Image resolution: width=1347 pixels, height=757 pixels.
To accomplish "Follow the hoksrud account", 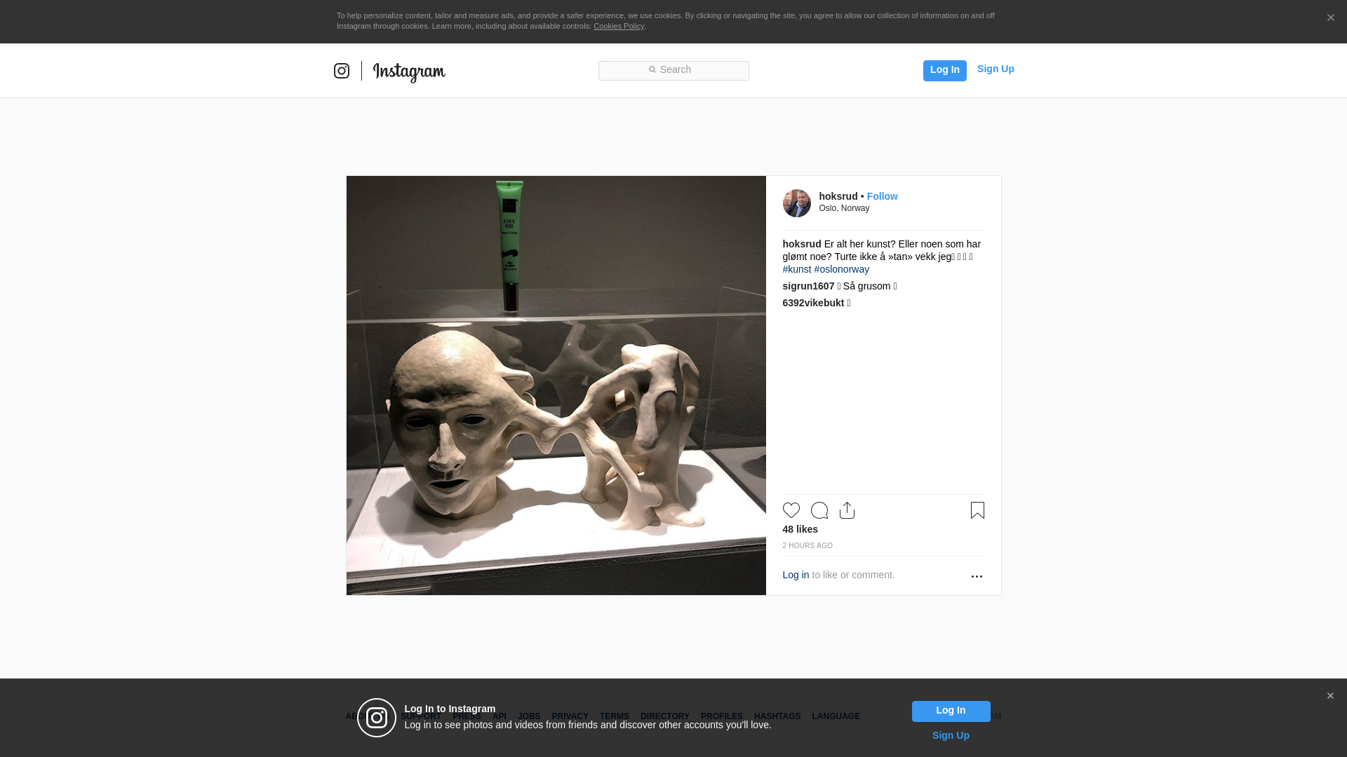I will click(882, 196).
